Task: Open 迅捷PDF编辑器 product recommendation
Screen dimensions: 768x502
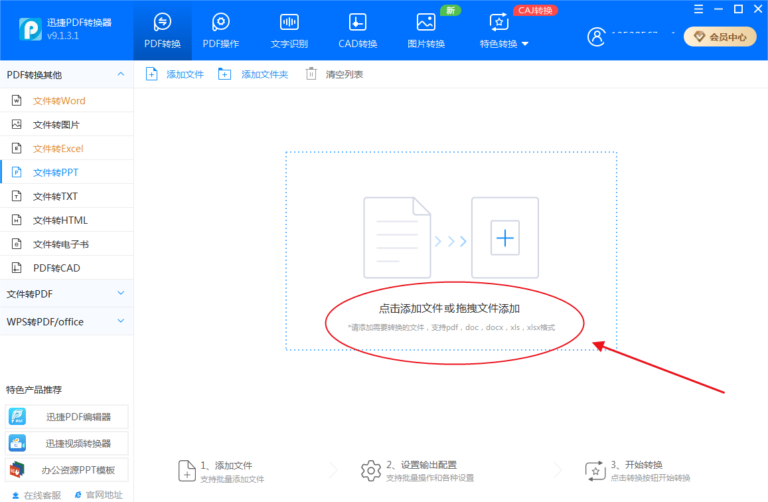Action: click(66, 417)
